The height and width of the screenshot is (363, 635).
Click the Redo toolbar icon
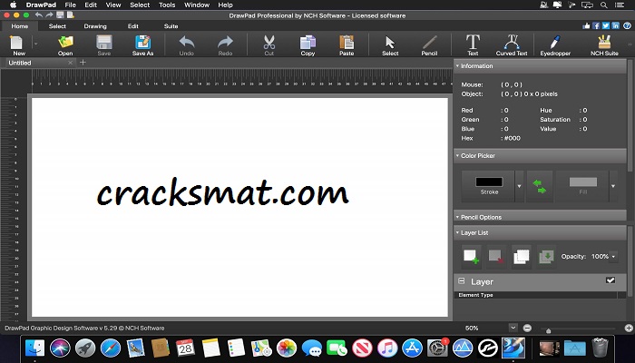pyautogui.click(x=225, y=45)
